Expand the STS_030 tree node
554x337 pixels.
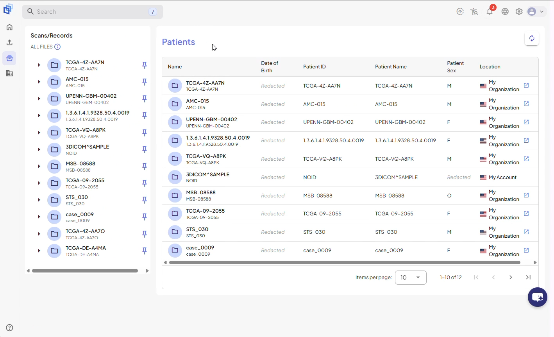coord(39,200)
